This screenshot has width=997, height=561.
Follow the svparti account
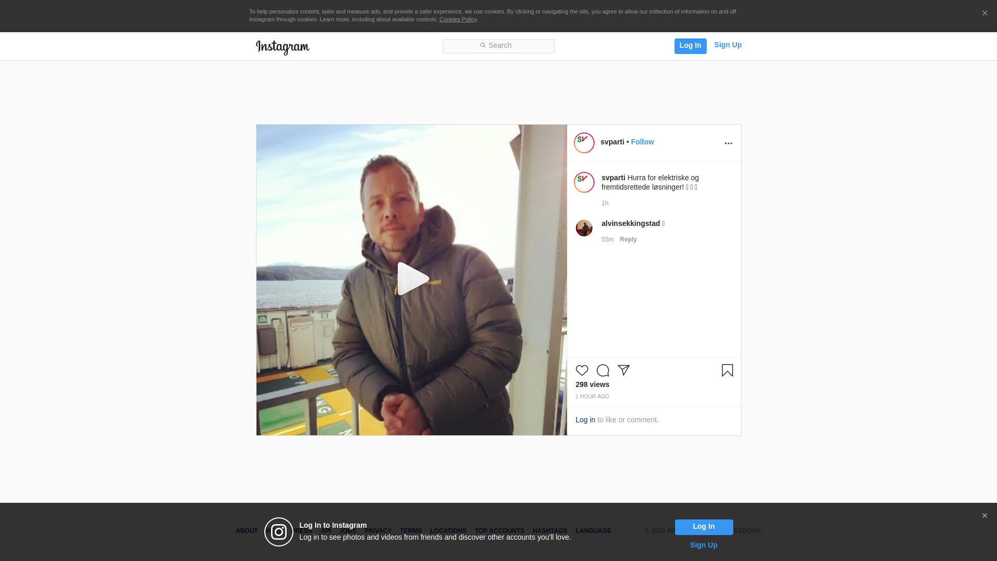click(642, 142)
